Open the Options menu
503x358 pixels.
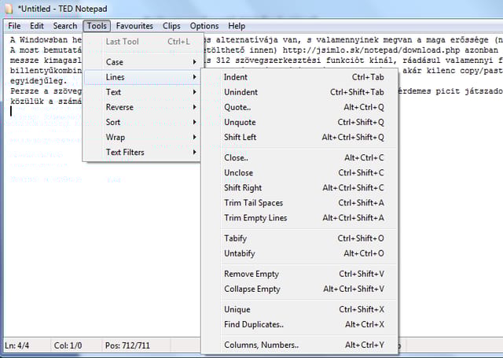coord(204,26)
